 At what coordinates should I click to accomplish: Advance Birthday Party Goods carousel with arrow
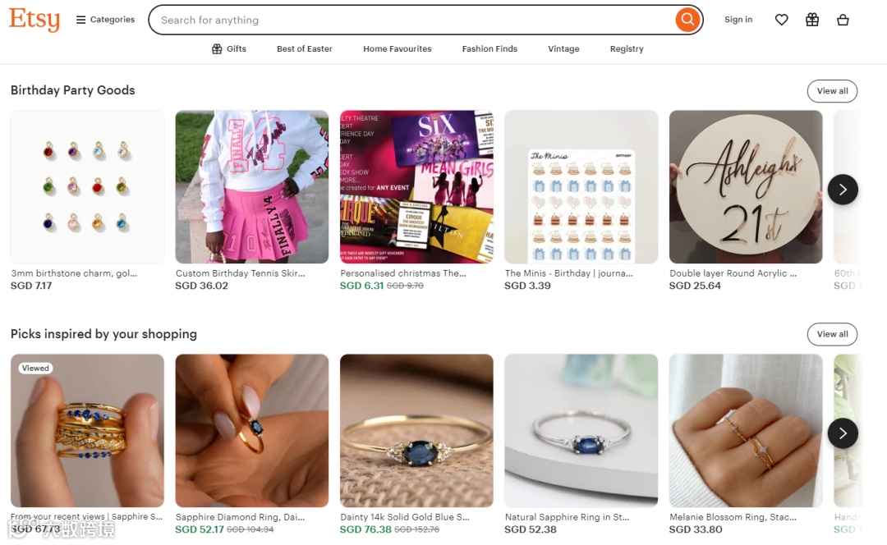(843, 190)
